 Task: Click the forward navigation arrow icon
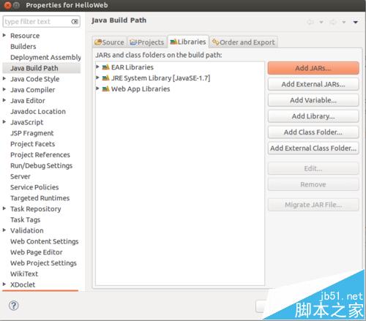click(333, 22)
